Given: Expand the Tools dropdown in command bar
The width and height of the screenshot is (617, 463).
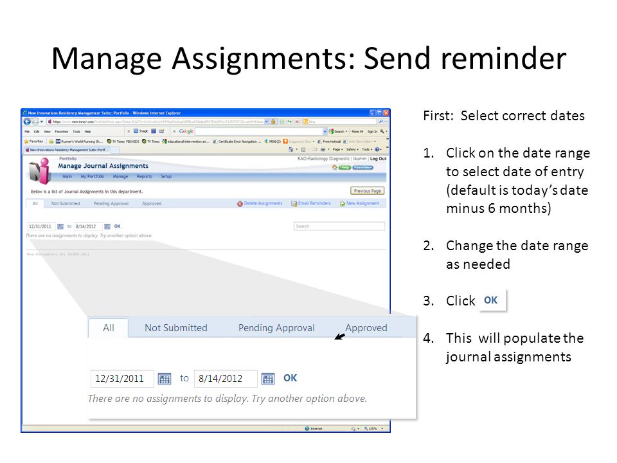Looking at the screenshot, I should [x=366, y=150].
